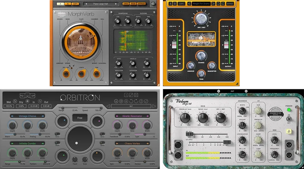This screenshot has height=169, width=304.
Task: Toggle the Infinite Combs Solo switch
Action: (x=57, y=143)
